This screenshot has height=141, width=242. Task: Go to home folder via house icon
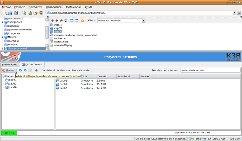(x=61, y=21)
